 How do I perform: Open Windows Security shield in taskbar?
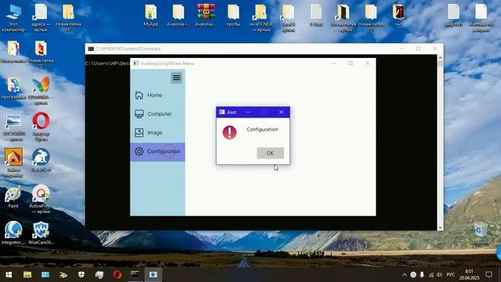[81, 275]
